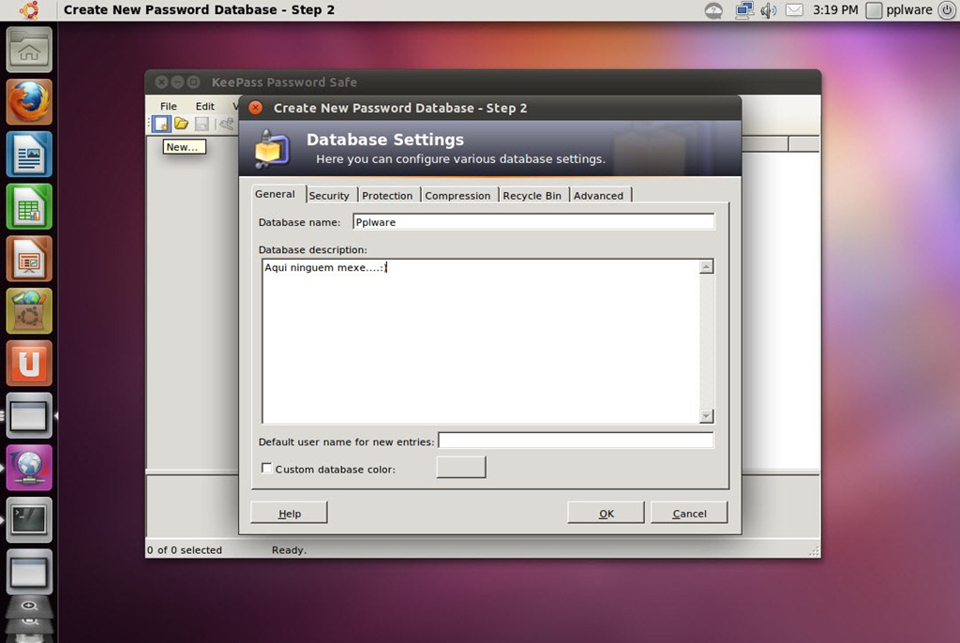
Task: Enable Custom database color checkbox
Action: coord(267,469)
